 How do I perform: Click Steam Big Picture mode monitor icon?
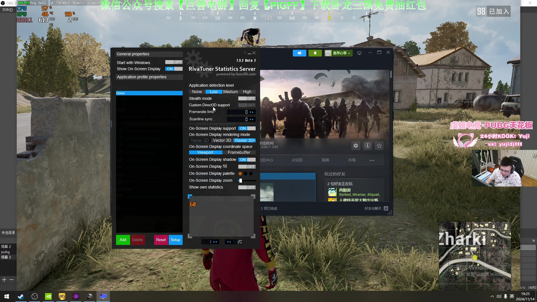coord(359,53)
